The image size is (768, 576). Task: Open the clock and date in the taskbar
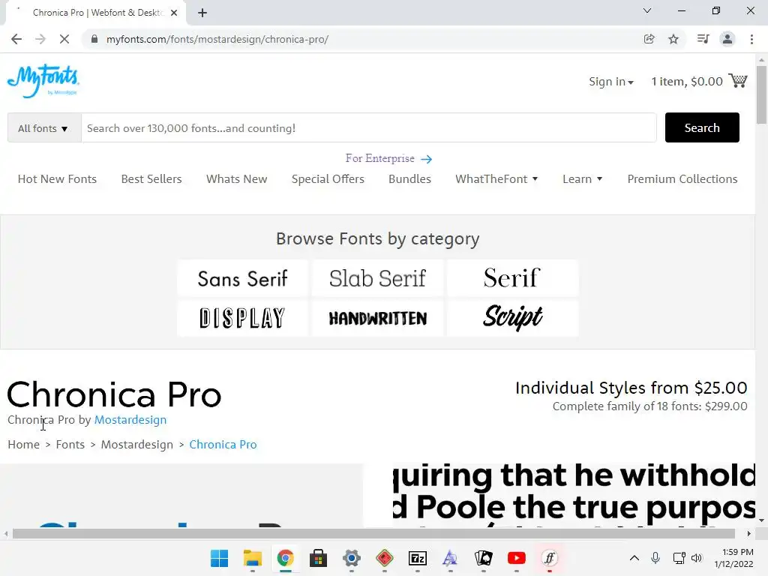(x=733, y=558)
